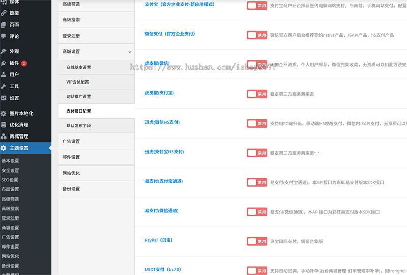Click the 图片本地化 gear icon

point(4,114)
